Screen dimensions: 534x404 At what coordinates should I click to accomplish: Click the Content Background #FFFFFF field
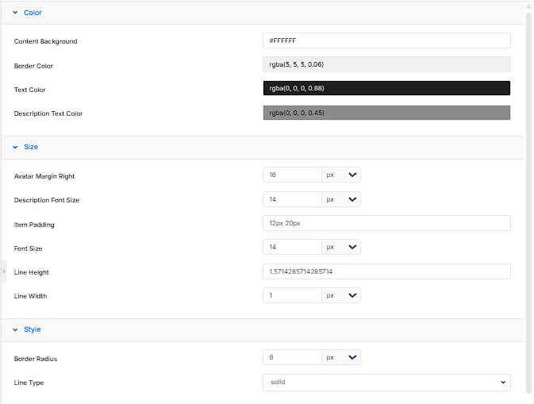[386, 40]
